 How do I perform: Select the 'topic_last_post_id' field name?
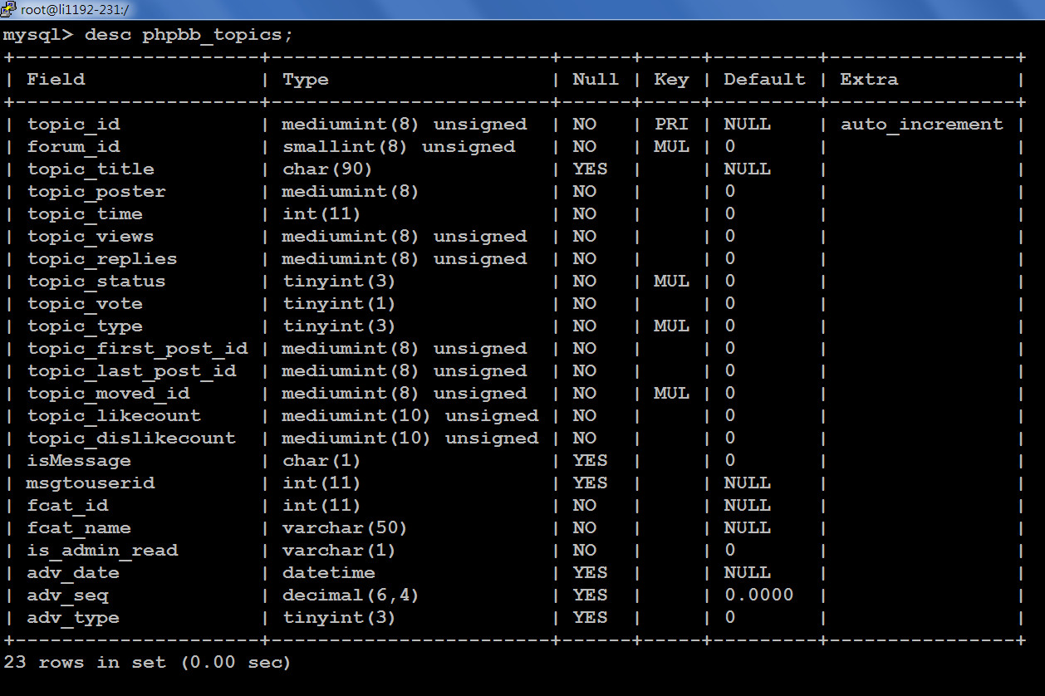click(x=131, y=370)
